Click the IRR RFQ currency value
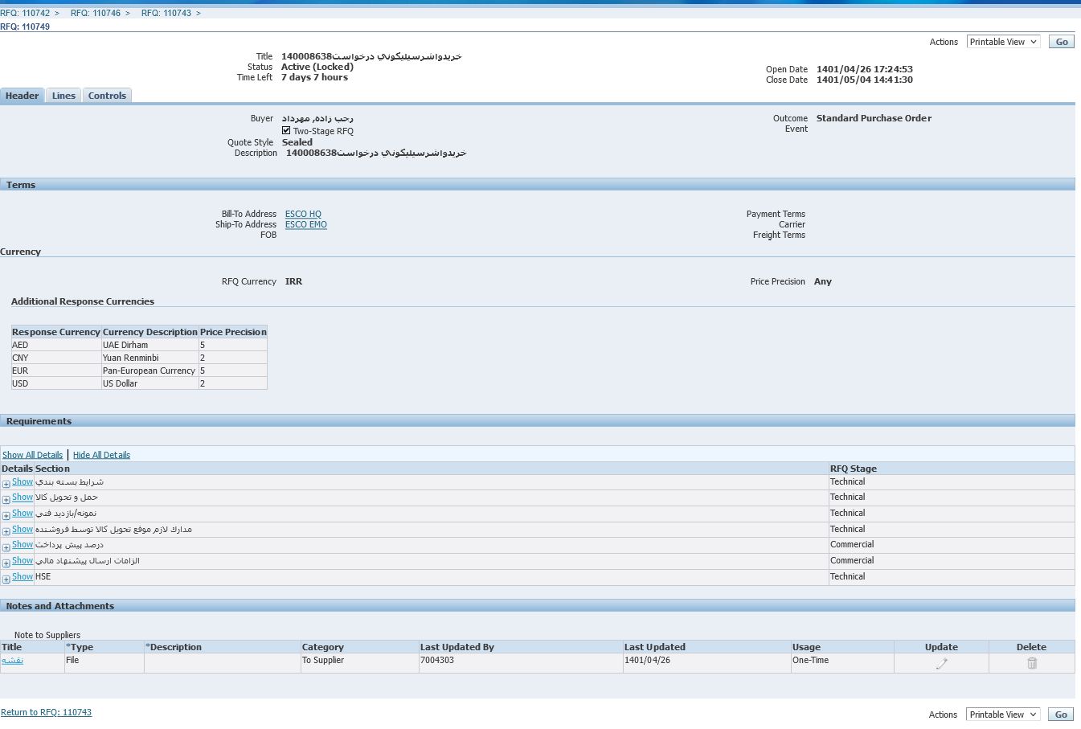The width and height of the screenshot is (1081, 729). 293,281
